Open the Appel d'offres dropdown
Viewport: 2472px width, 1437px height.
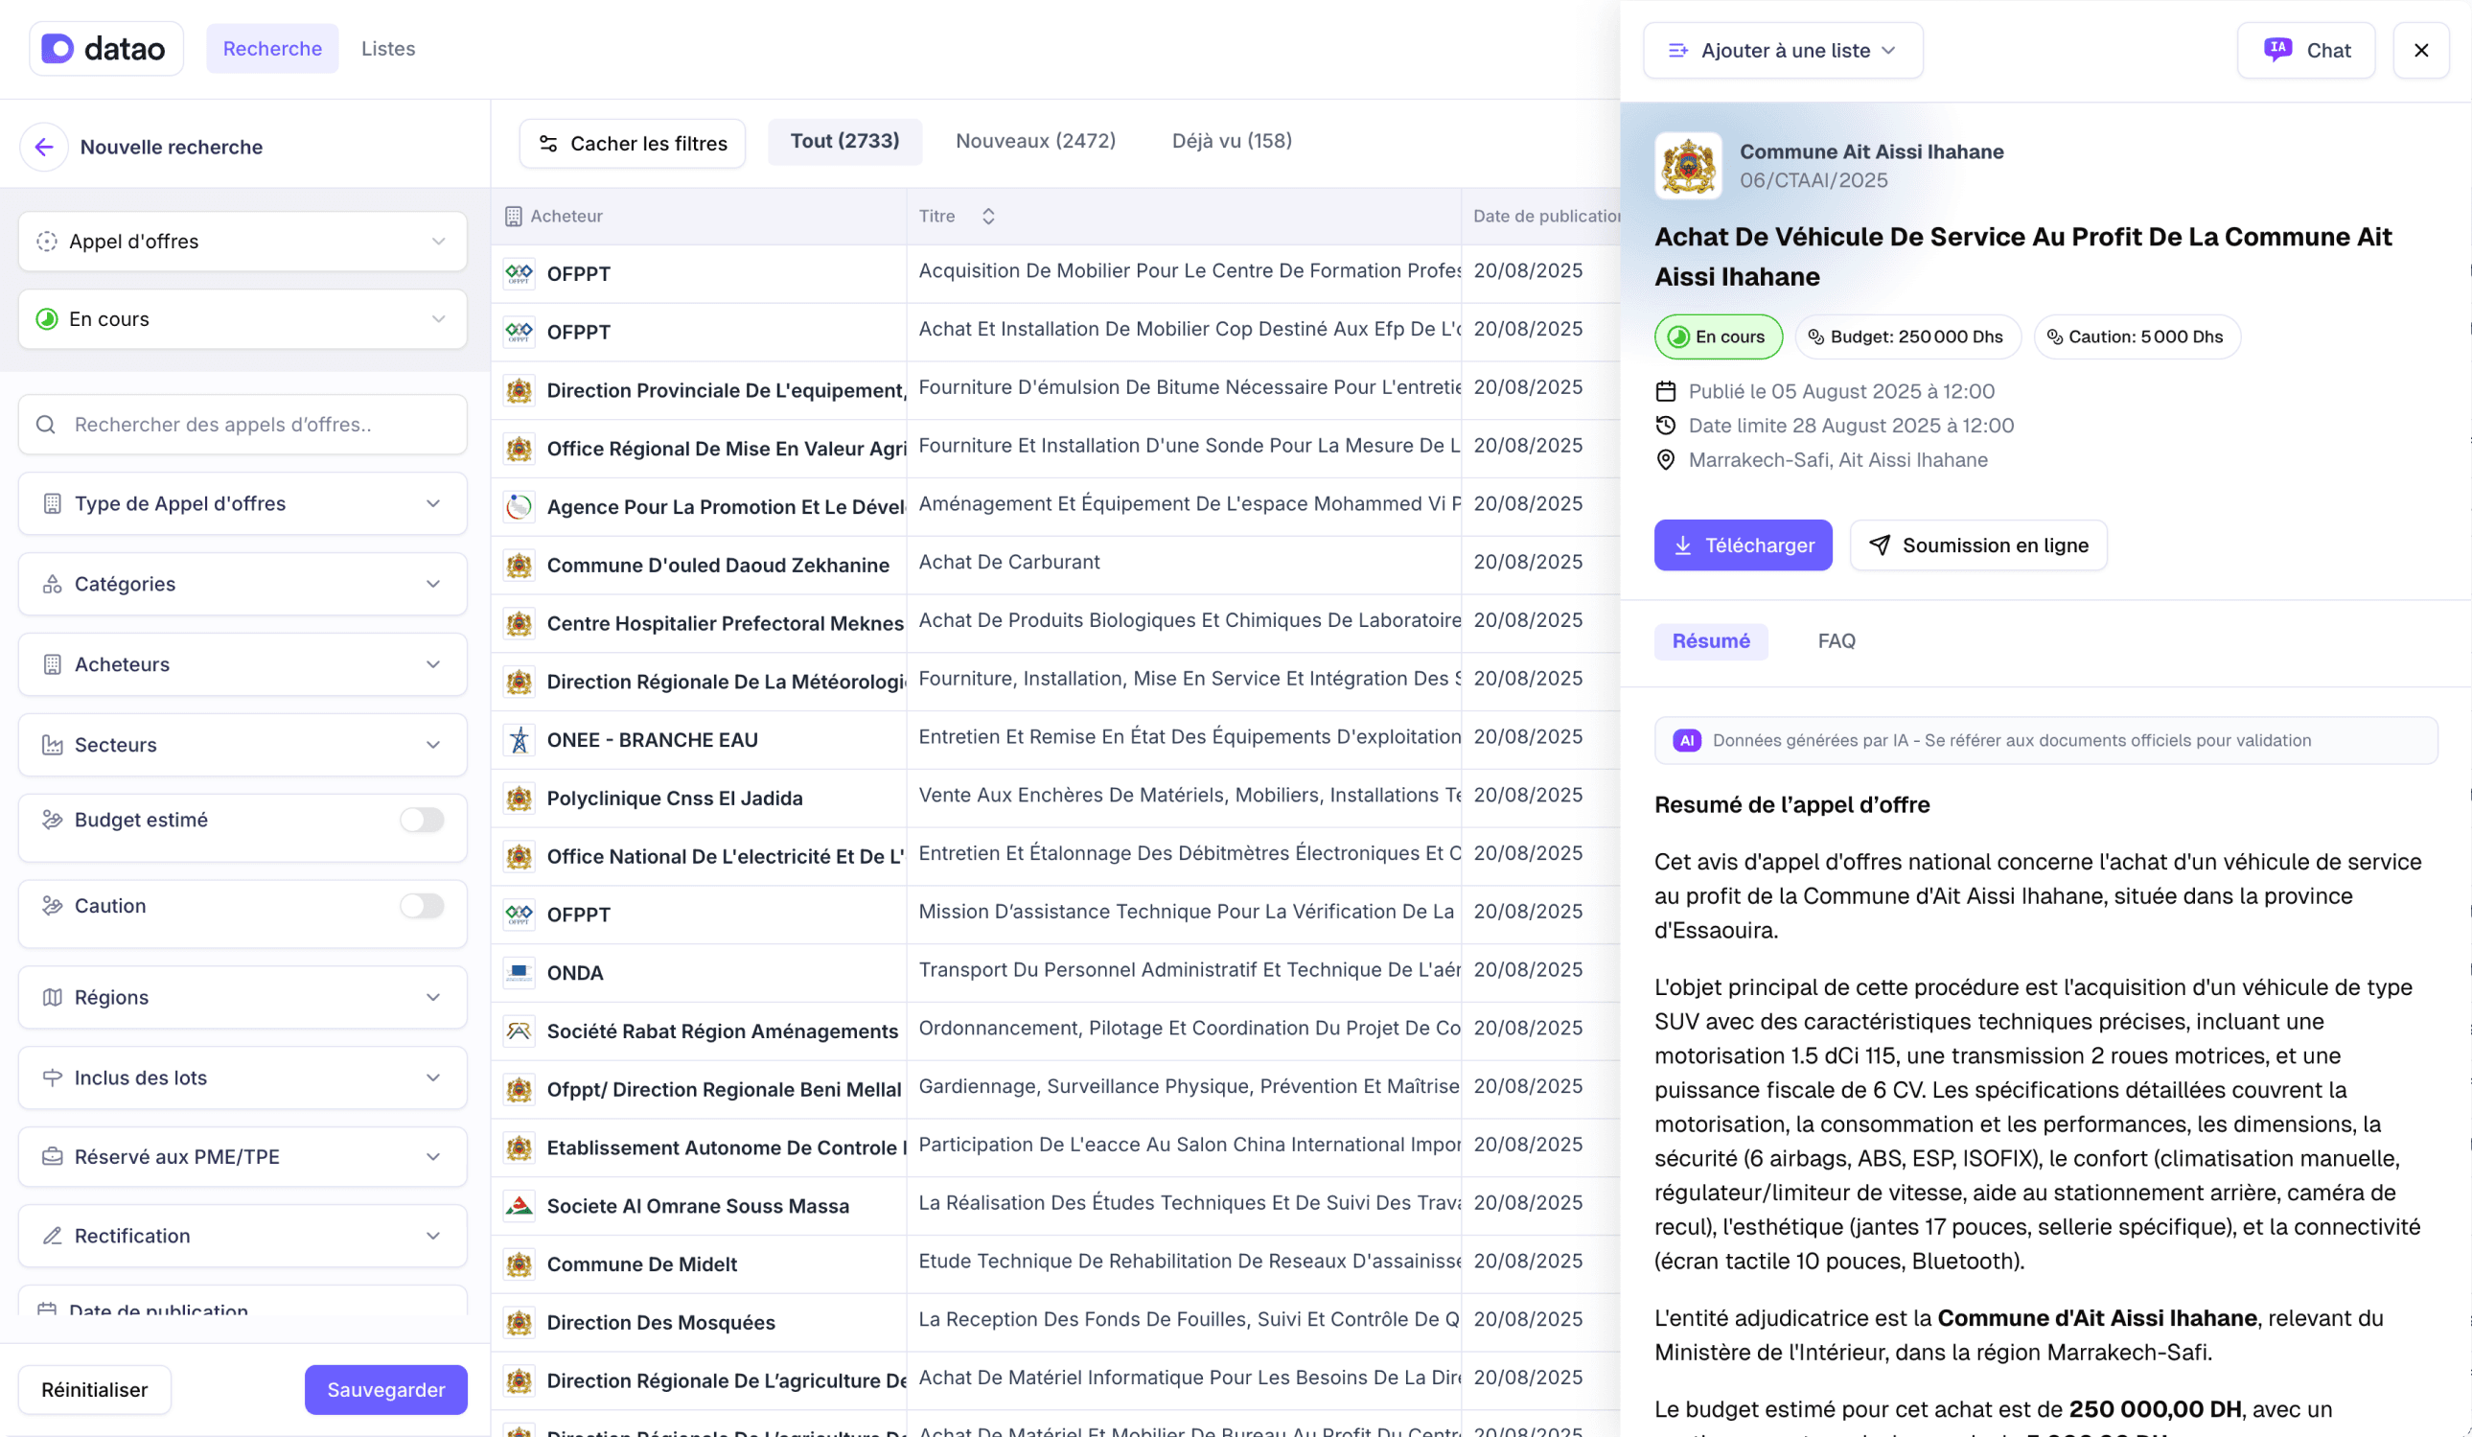243,242
